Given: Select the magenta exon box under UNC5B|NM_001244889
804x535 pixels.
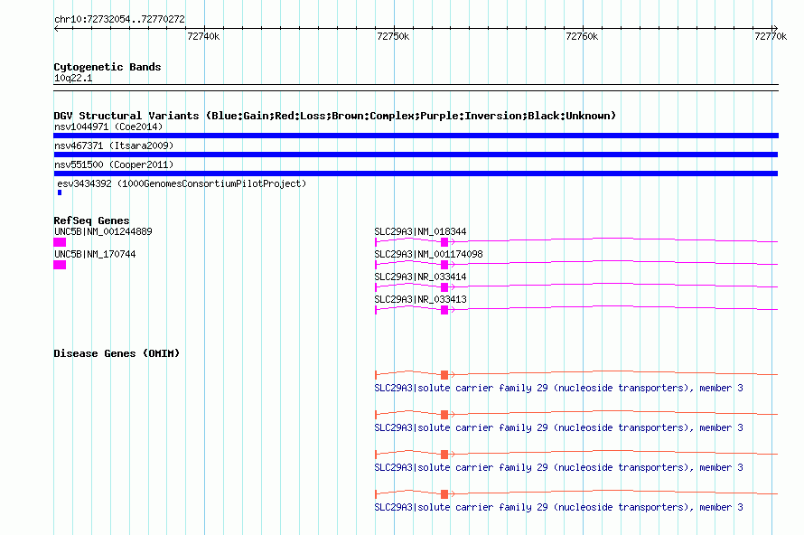Looking at the screenshot, I should click(60, 242).
